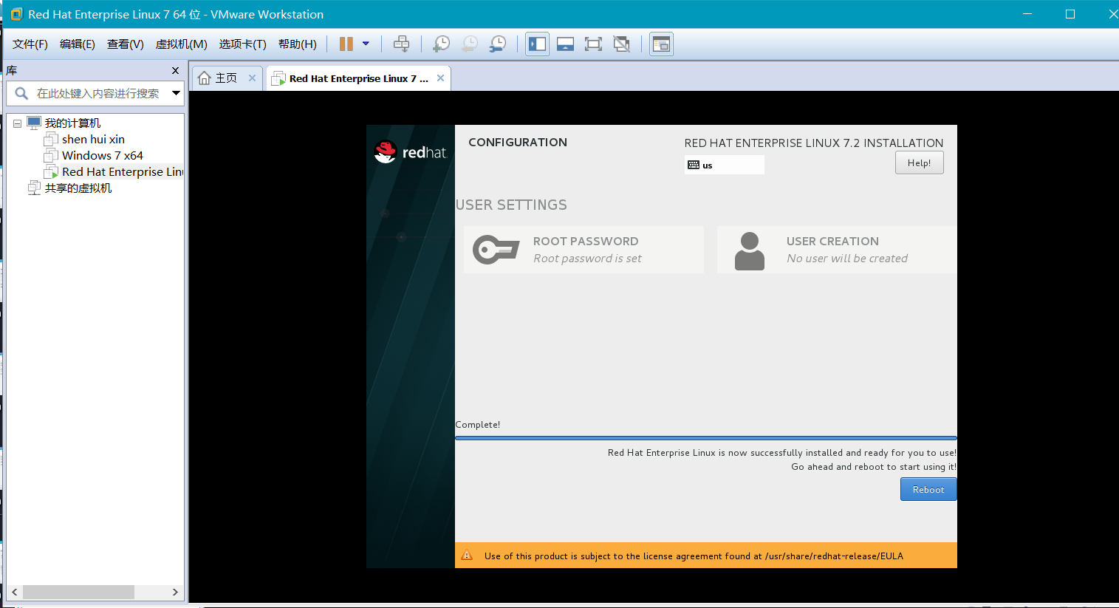Open the Snapshot Manager
This screenshot has height=608, width=1119.
click(x=499, y=44)
